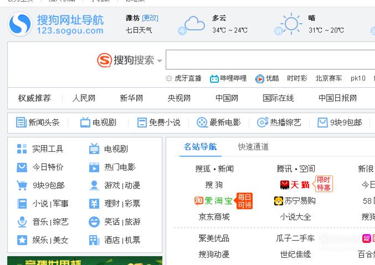This screenshot has height=265, width=375.
Task: Click the yen icon for 理财
Action: [x=94, y=204]
